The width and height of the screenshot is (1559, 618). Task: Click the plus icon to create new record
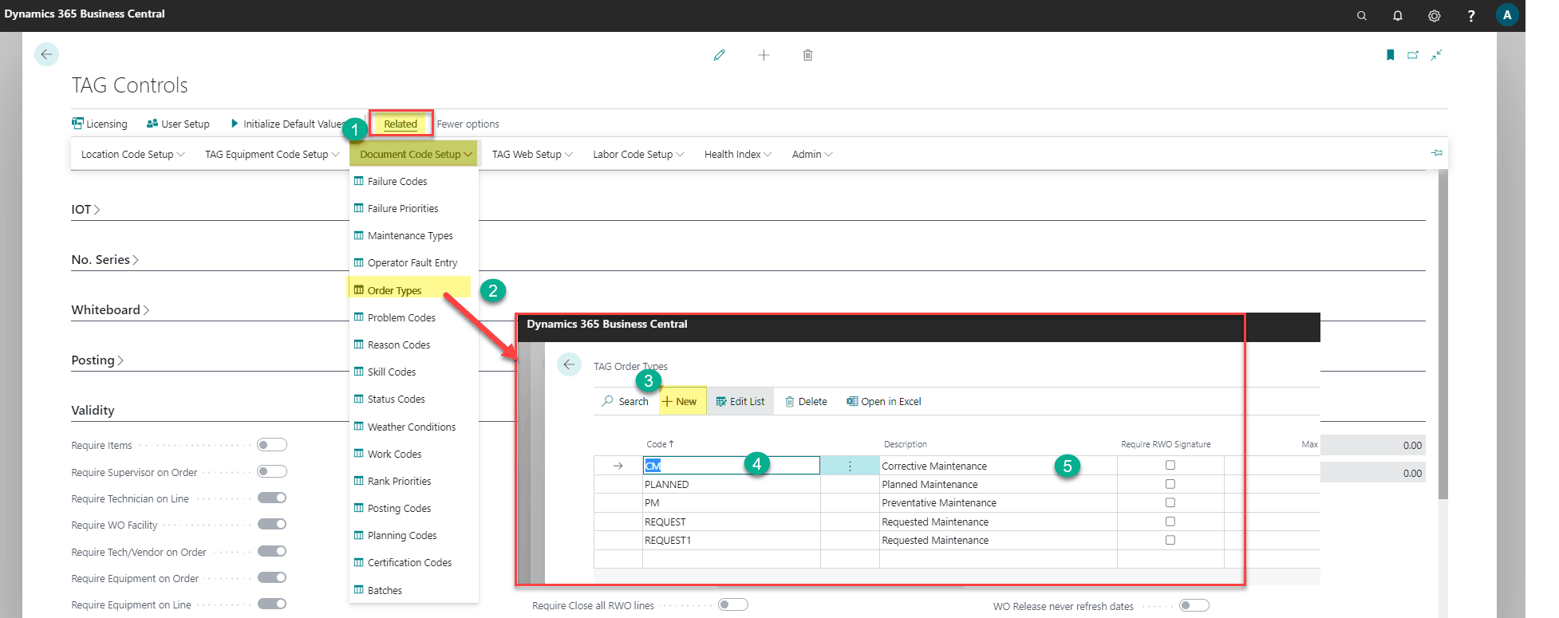(x=764, y=55)
